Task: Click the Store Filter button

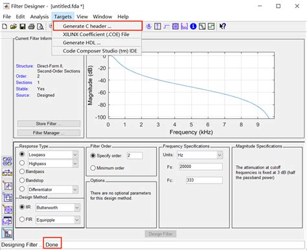Action: coord(49,123)
